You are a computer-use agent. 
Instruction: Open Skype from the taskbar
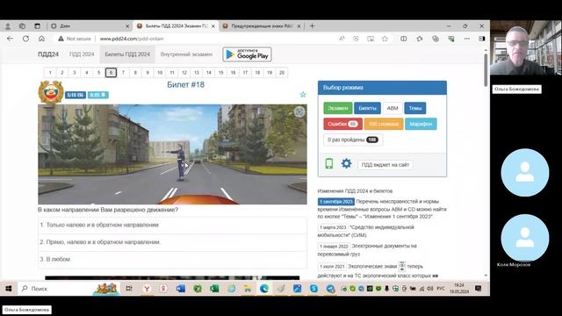(313, 289)
